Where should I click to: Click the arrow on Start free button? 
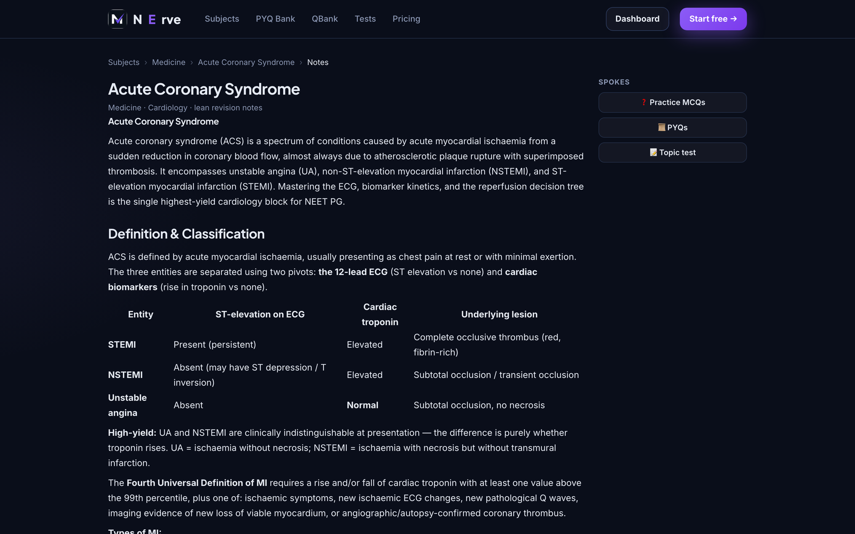point(734,19)
